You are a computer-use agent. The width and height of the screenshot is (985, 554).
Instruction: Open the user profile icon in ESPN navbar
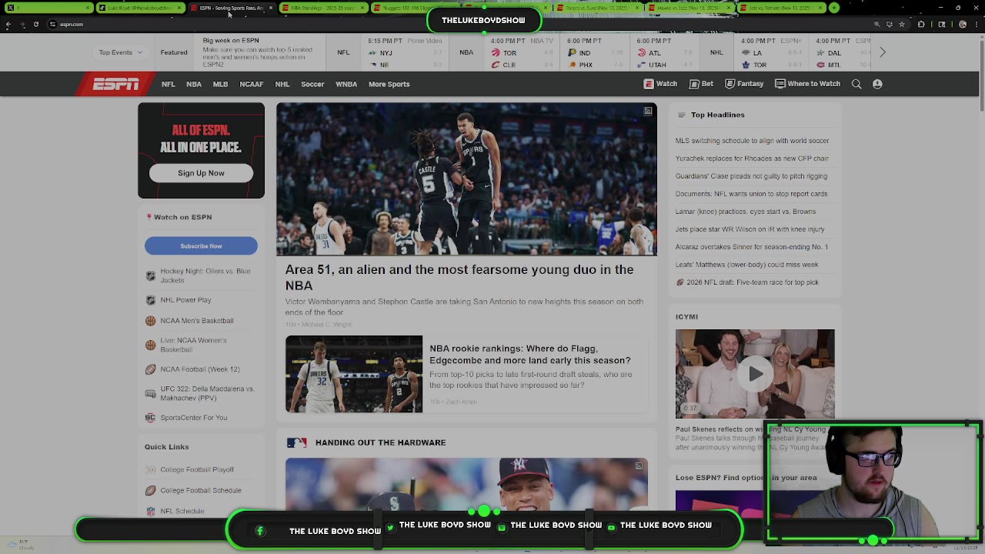point(877,84)
